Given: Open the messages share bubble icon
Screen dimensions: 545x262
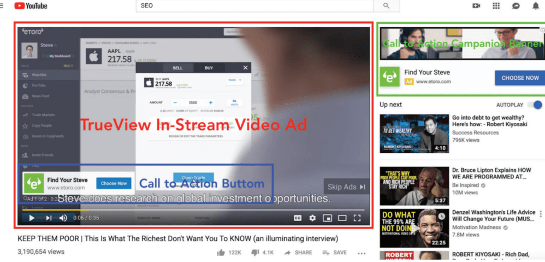Looking at the screenshot, I should tap(516, 6).
